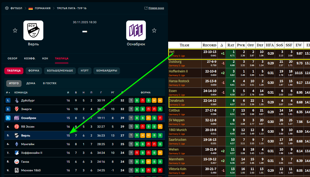
Task: Open the КОЭФФ. tab
Action: (x=30, y=58)
